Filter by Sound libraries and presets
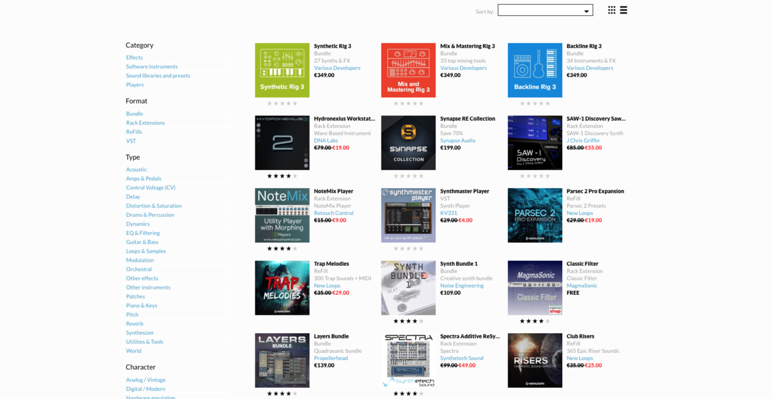772x399 pixels. pos(158,76)
